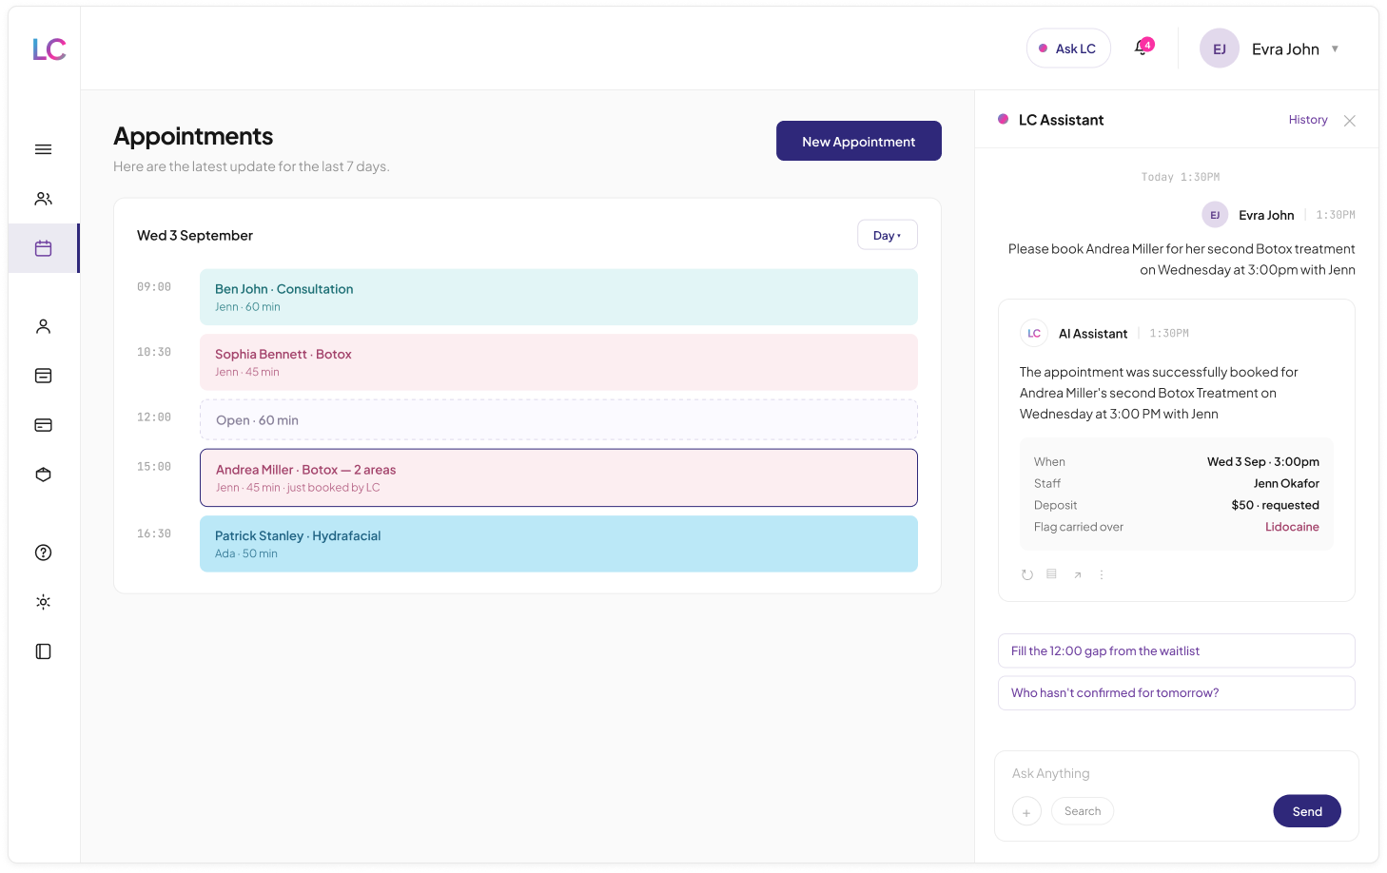Viewport: 1387px width, 873px height.
Task: Click the Ask LC button
Action: click(1068, 48)
